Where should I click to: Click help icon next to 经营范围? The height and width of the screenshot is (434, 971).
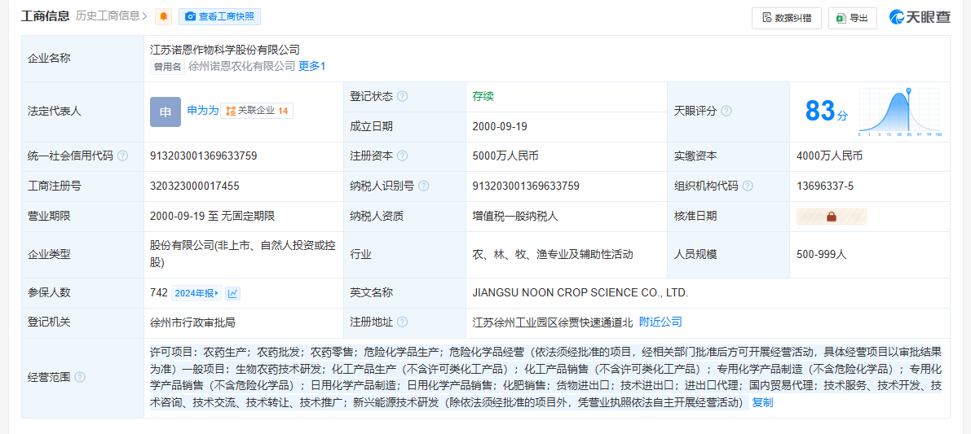tap(80, 377)
